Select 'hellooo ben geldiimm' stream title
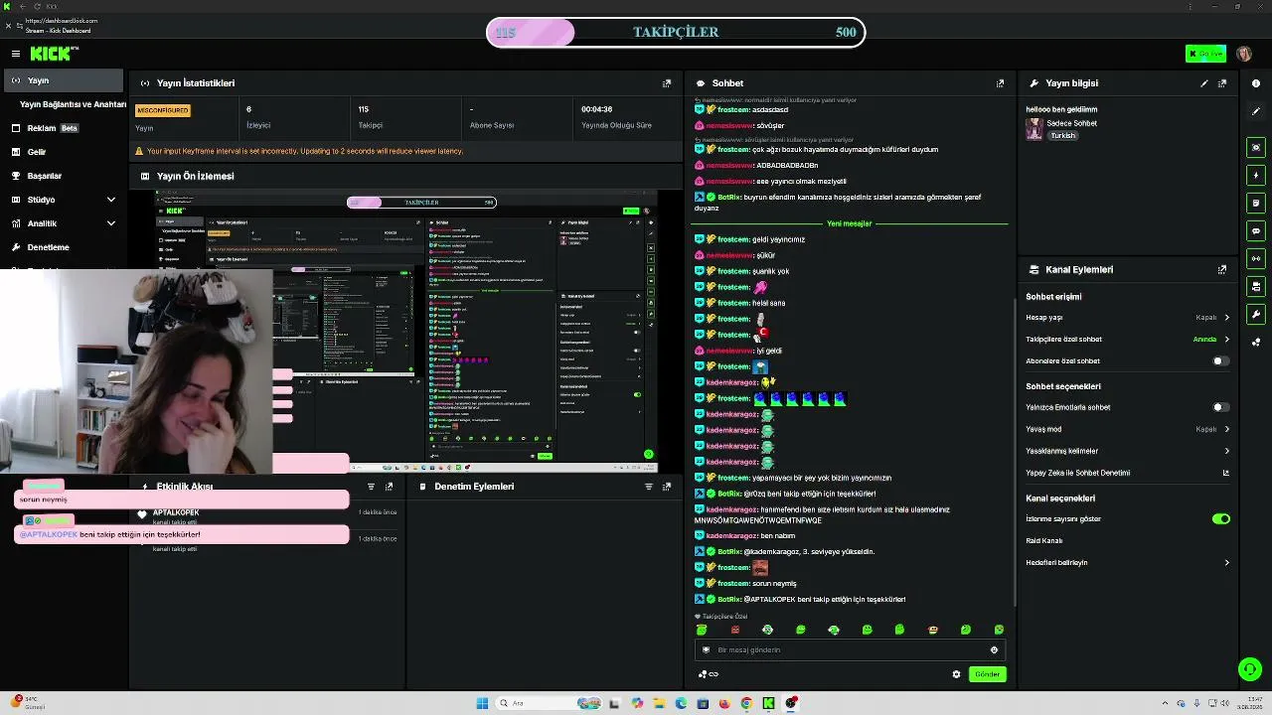This screenshot has height=715, width=1272. tap(1061, 109)
